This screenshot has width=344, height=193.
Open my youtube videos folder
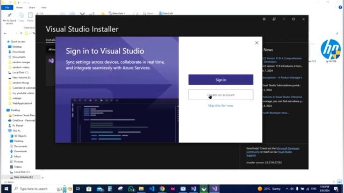23,93
